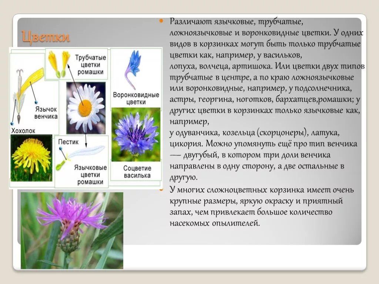Click the label "Язычок венчика"
This screenshot has width=379, height=284.
click(x=46, y=113)
